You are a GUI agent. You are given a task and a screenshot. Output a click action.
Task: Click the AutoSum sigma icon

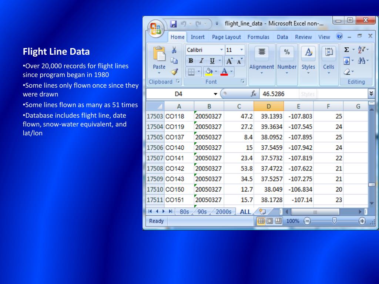346,50
